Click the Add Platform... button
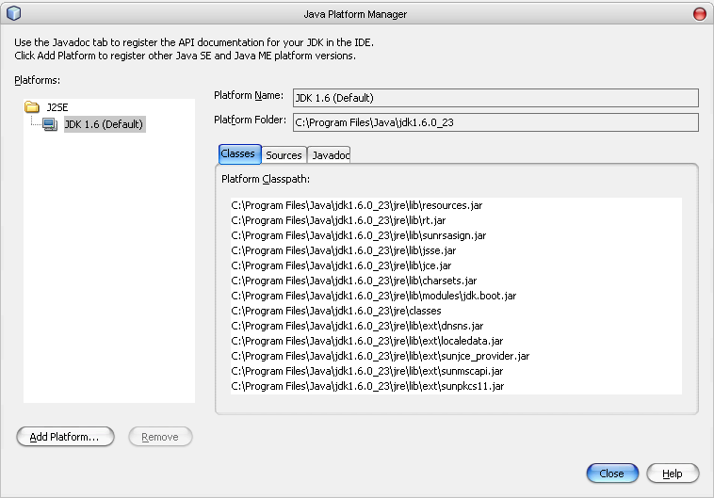 tap(65, 437)
